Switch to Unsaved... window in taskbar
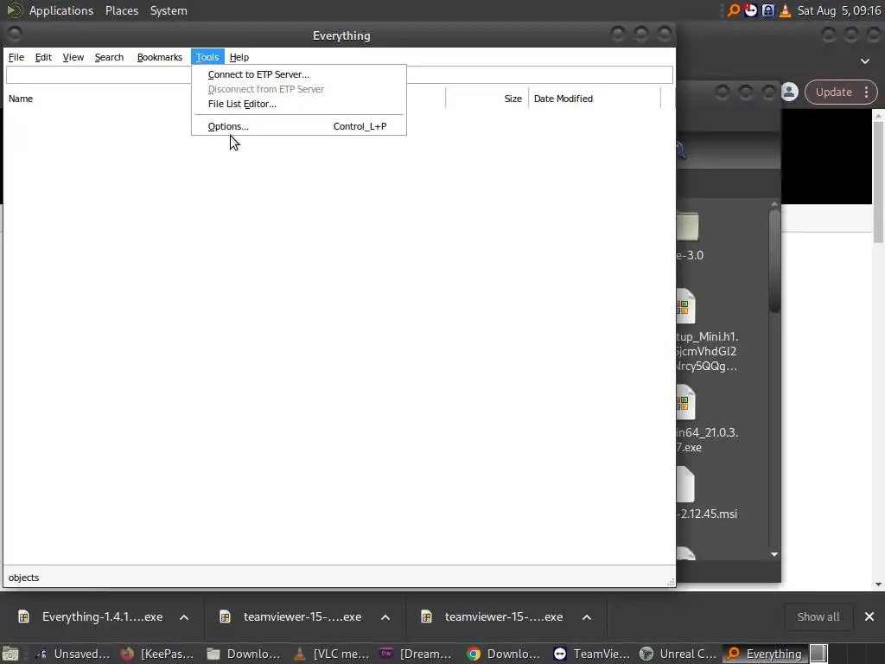Image resolution: width=885 pixels, height=664 pixels. (73, 654)
